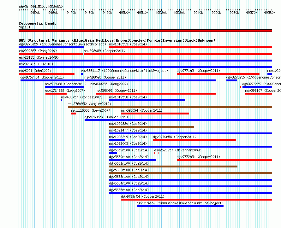Select the esv3361117 label text
Viewport: 281px width, 228px height.
point(124,71)
